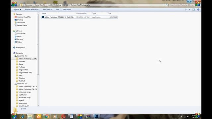
Task: Open Recent Places in sidebar
Action: pos(22,25)
